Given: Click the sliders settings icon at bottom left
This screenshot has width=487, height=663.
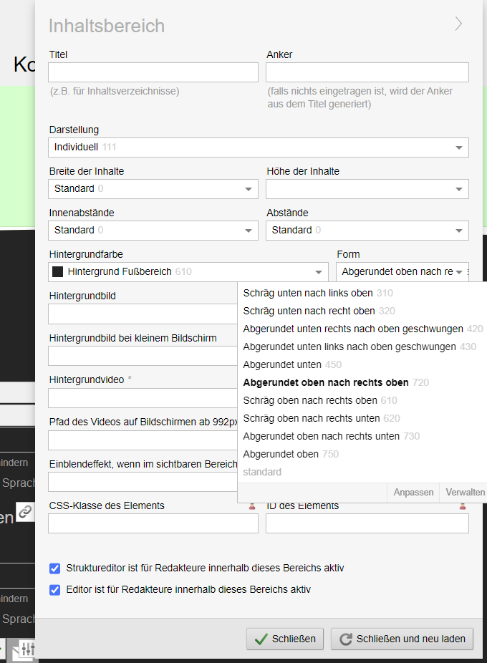Looking at the screenshot, I should 28,649.
